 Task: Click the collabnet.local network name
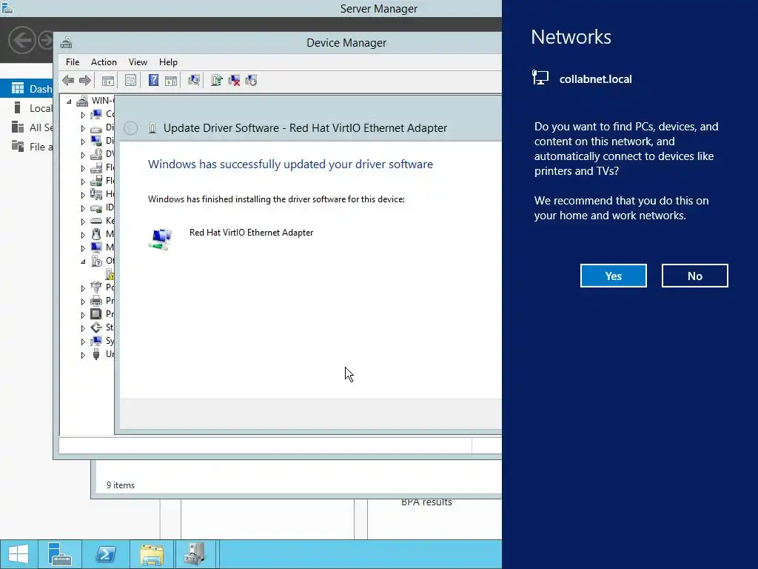(596, 79)
